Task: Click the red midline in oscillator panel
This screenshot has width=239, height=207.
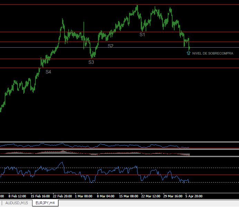Action: point(119,175)
